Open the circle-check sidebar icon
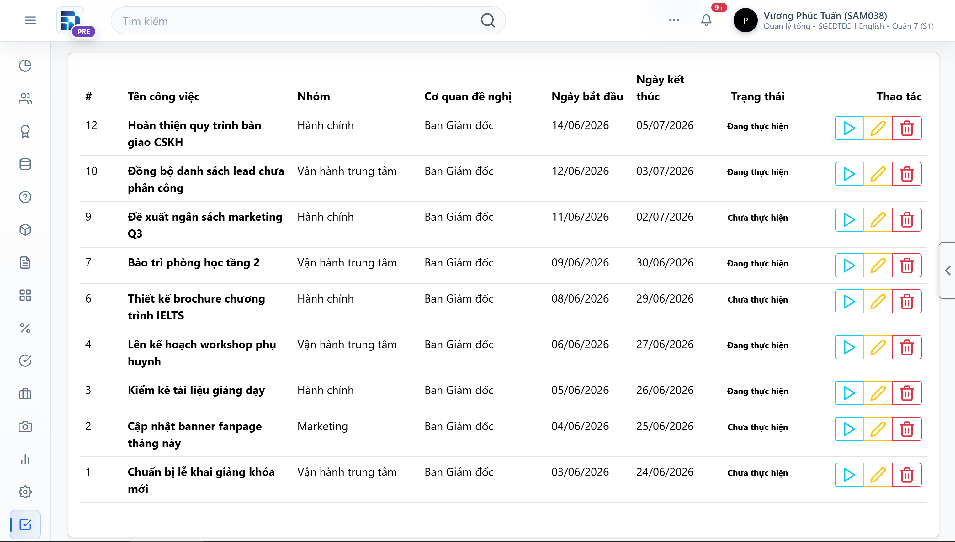 [x=25, y=361]
